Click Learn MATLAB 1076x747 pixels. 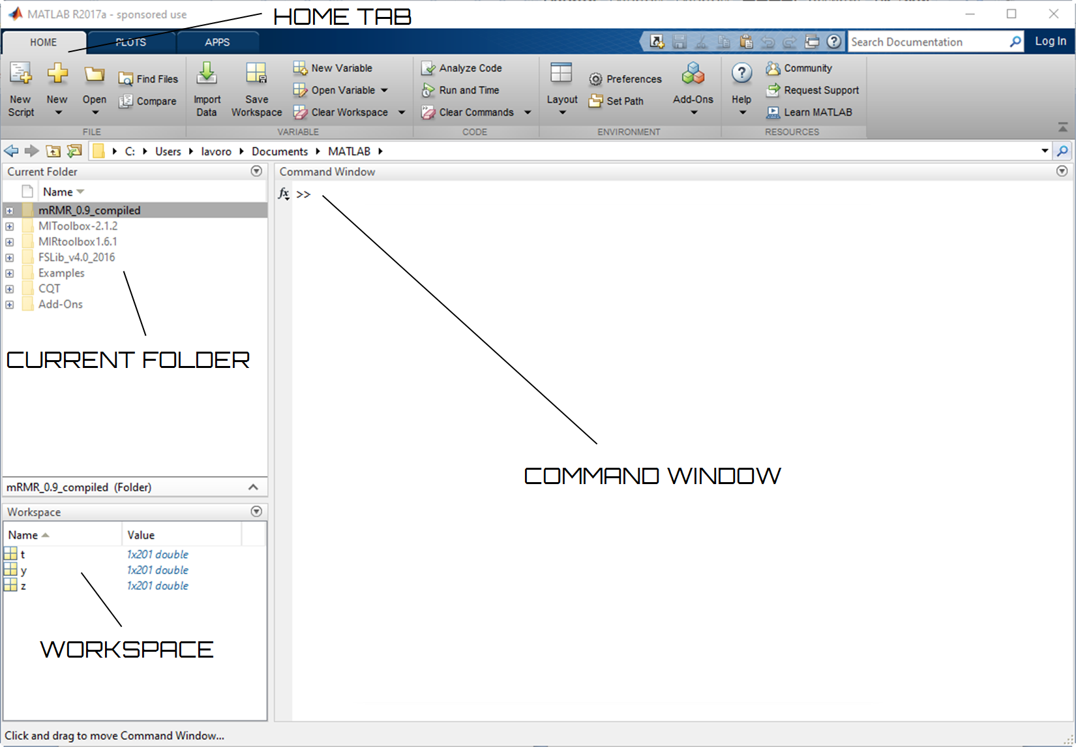[809, 112]
